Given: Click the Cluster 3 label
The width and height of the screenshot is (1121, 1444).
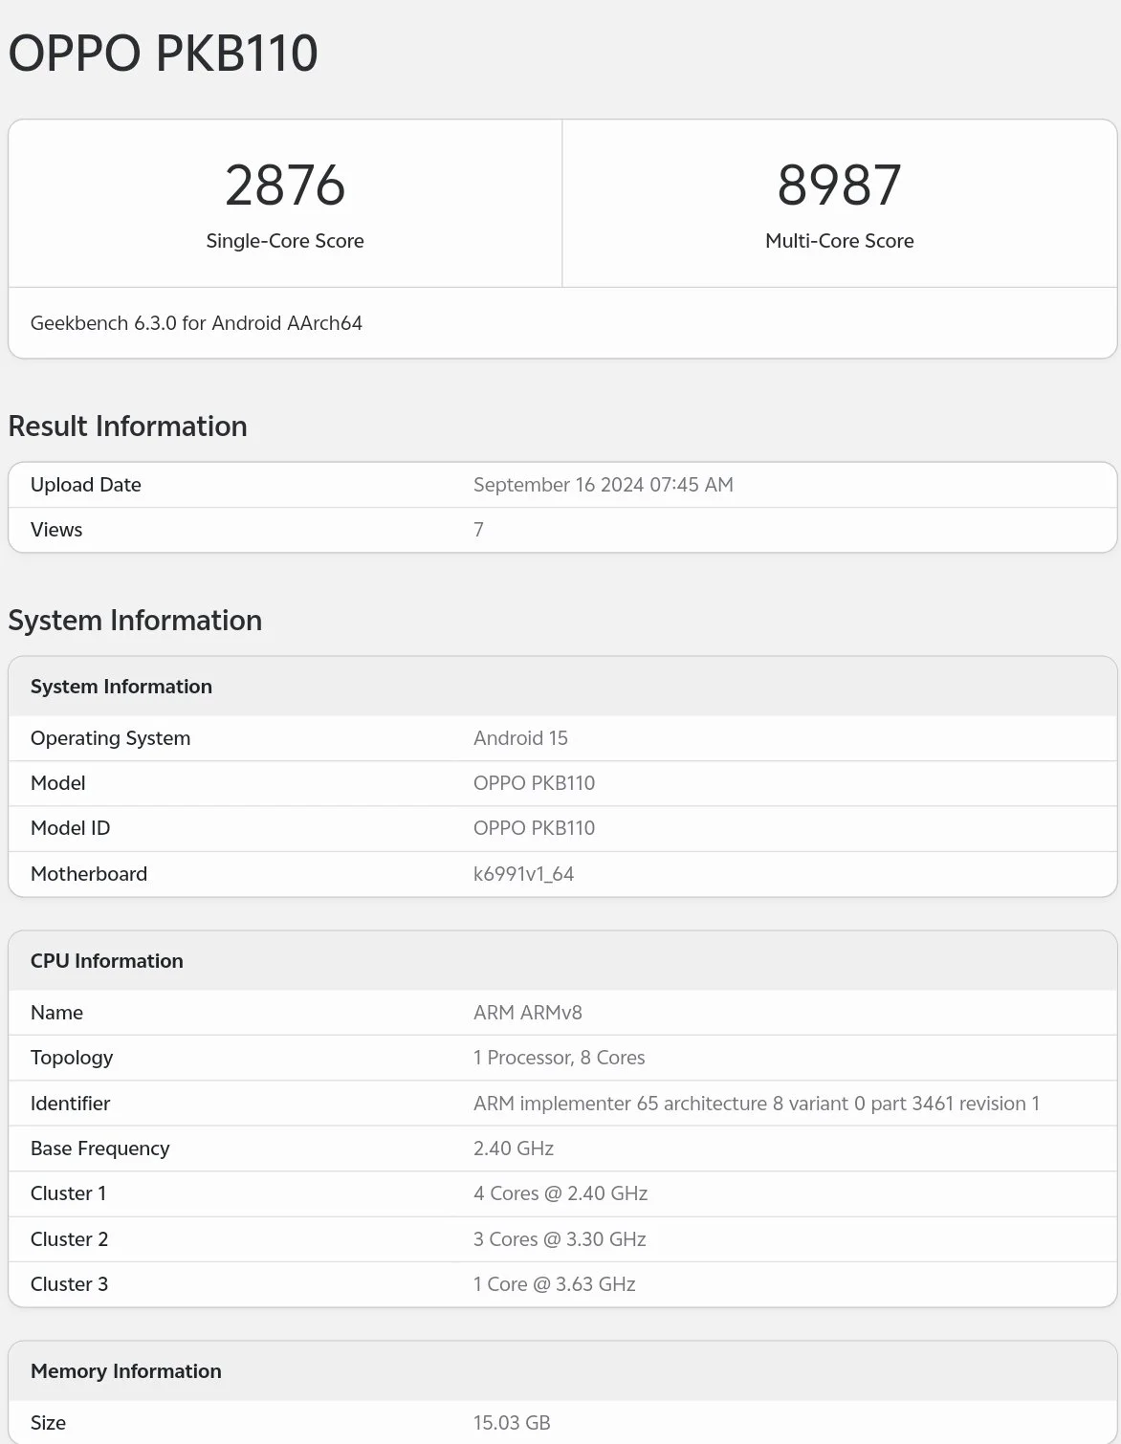Looking at the screenshot, I should click(x=70, y=1284).
